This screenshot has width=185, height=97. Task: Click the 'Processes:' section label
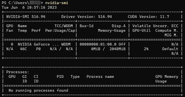pos(18,72)
